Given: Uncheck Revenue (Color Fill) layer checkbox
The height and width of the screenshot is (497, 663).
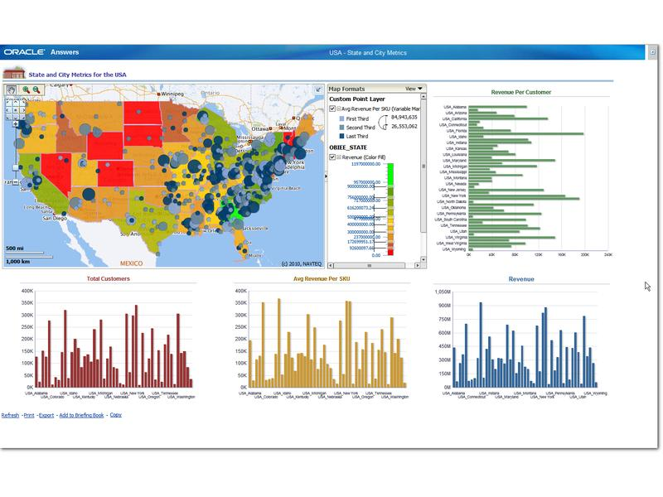Looking at the screenshot, I should (x=332, y=157).
